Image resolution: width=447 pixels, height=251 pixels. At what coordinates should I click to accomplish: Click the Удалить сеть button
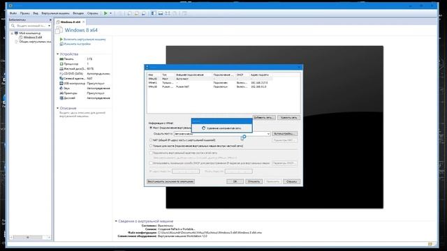tap(288, 117)
